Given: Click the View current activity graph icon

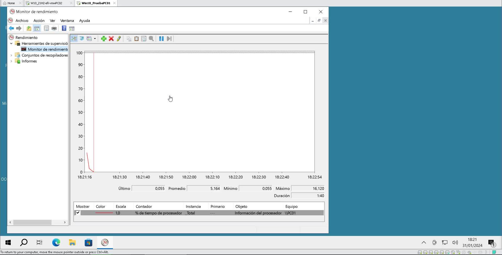Looking at the screenshot, I should tap(74, 39).
